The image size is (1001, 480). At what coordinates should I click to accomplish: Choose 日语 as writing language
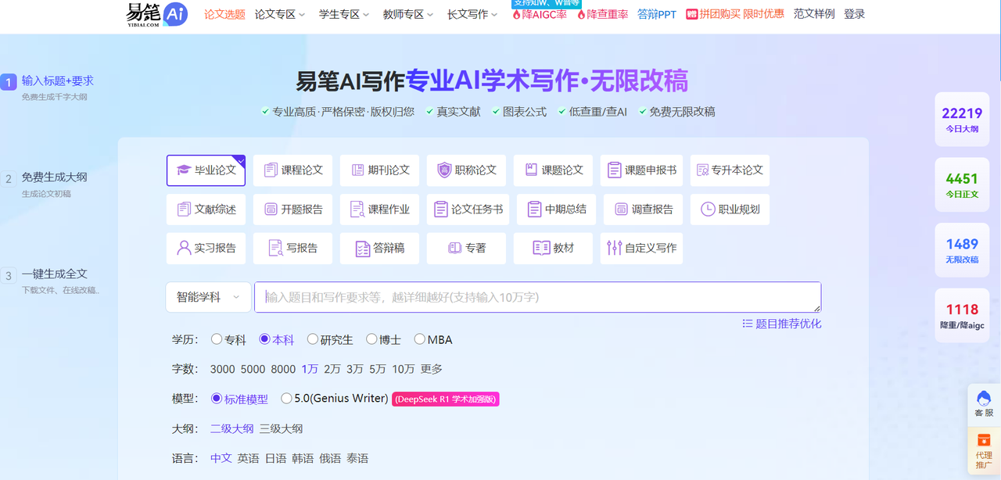click(x=275, y=458)
